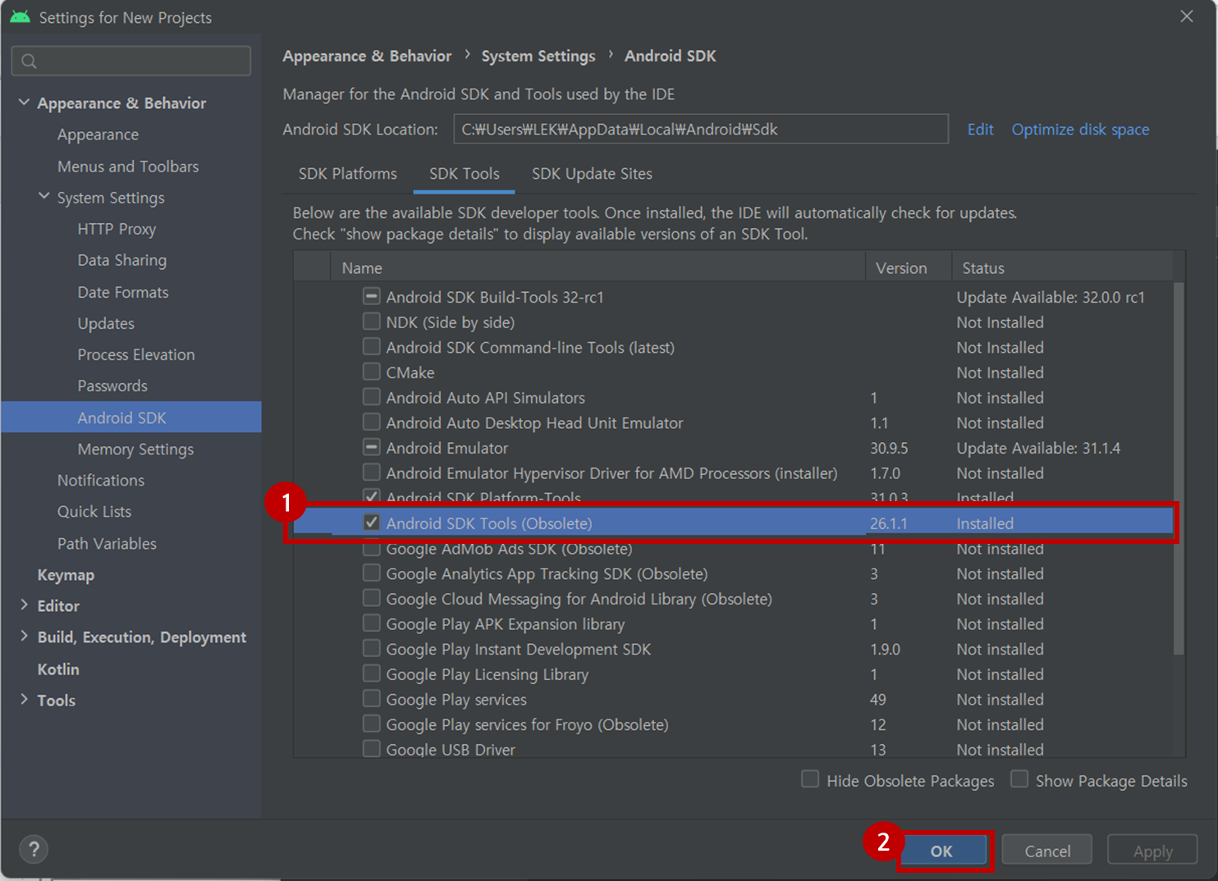Click the Android Studio logo in title bar

pyautogui.click(x=21, y=17)
